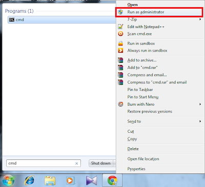Choose Burn with Nero entry

coord(141,104)
